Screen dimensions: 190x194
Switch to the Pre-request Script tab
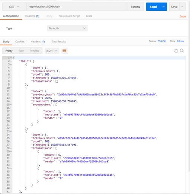click(x=69, y=16)
